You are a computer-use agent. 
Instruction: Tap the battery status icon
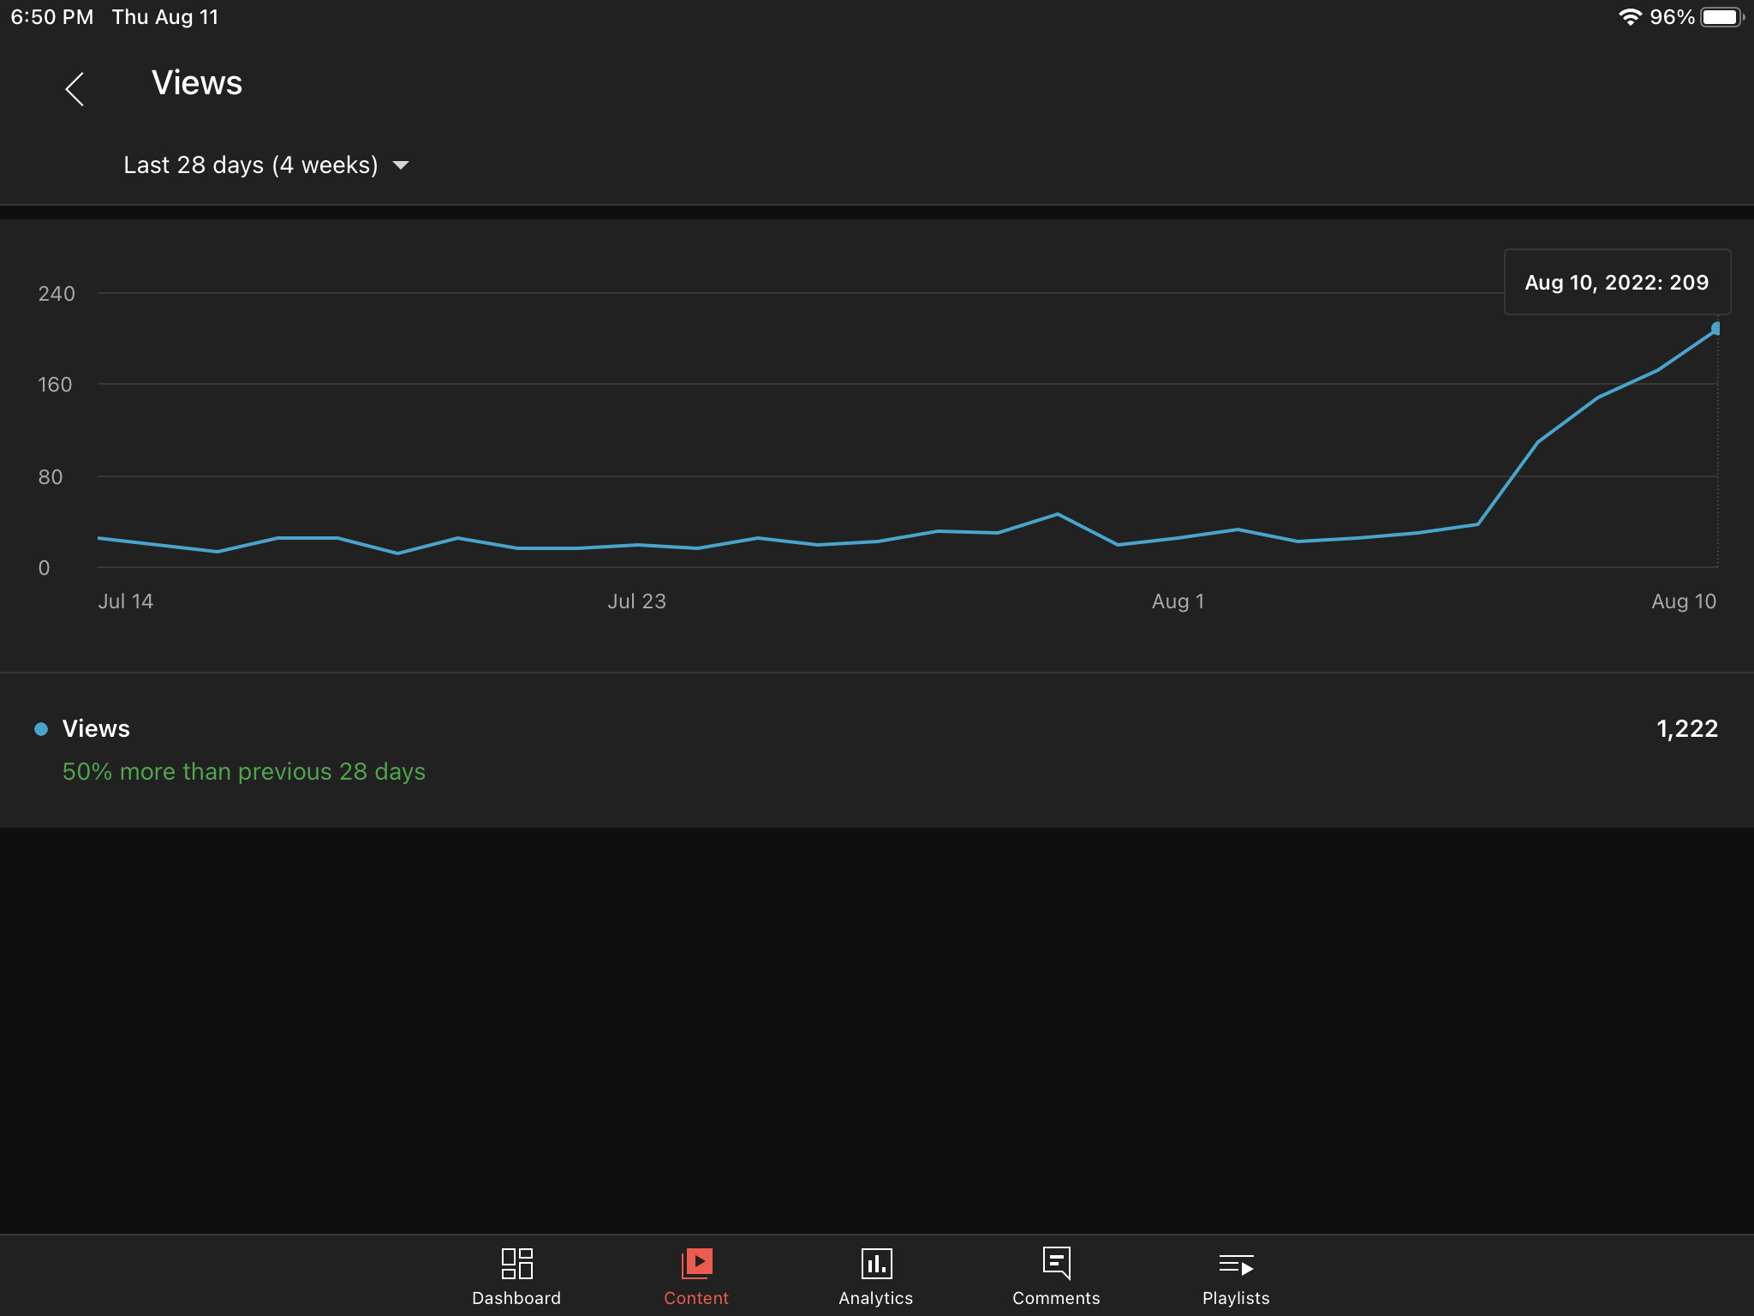[x=1722, y=17]
